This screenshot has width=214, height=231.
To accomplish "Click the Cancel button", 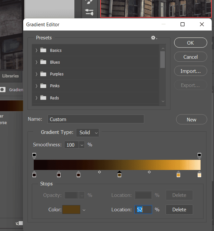I will pyautogui.click(x=190, y=57).
